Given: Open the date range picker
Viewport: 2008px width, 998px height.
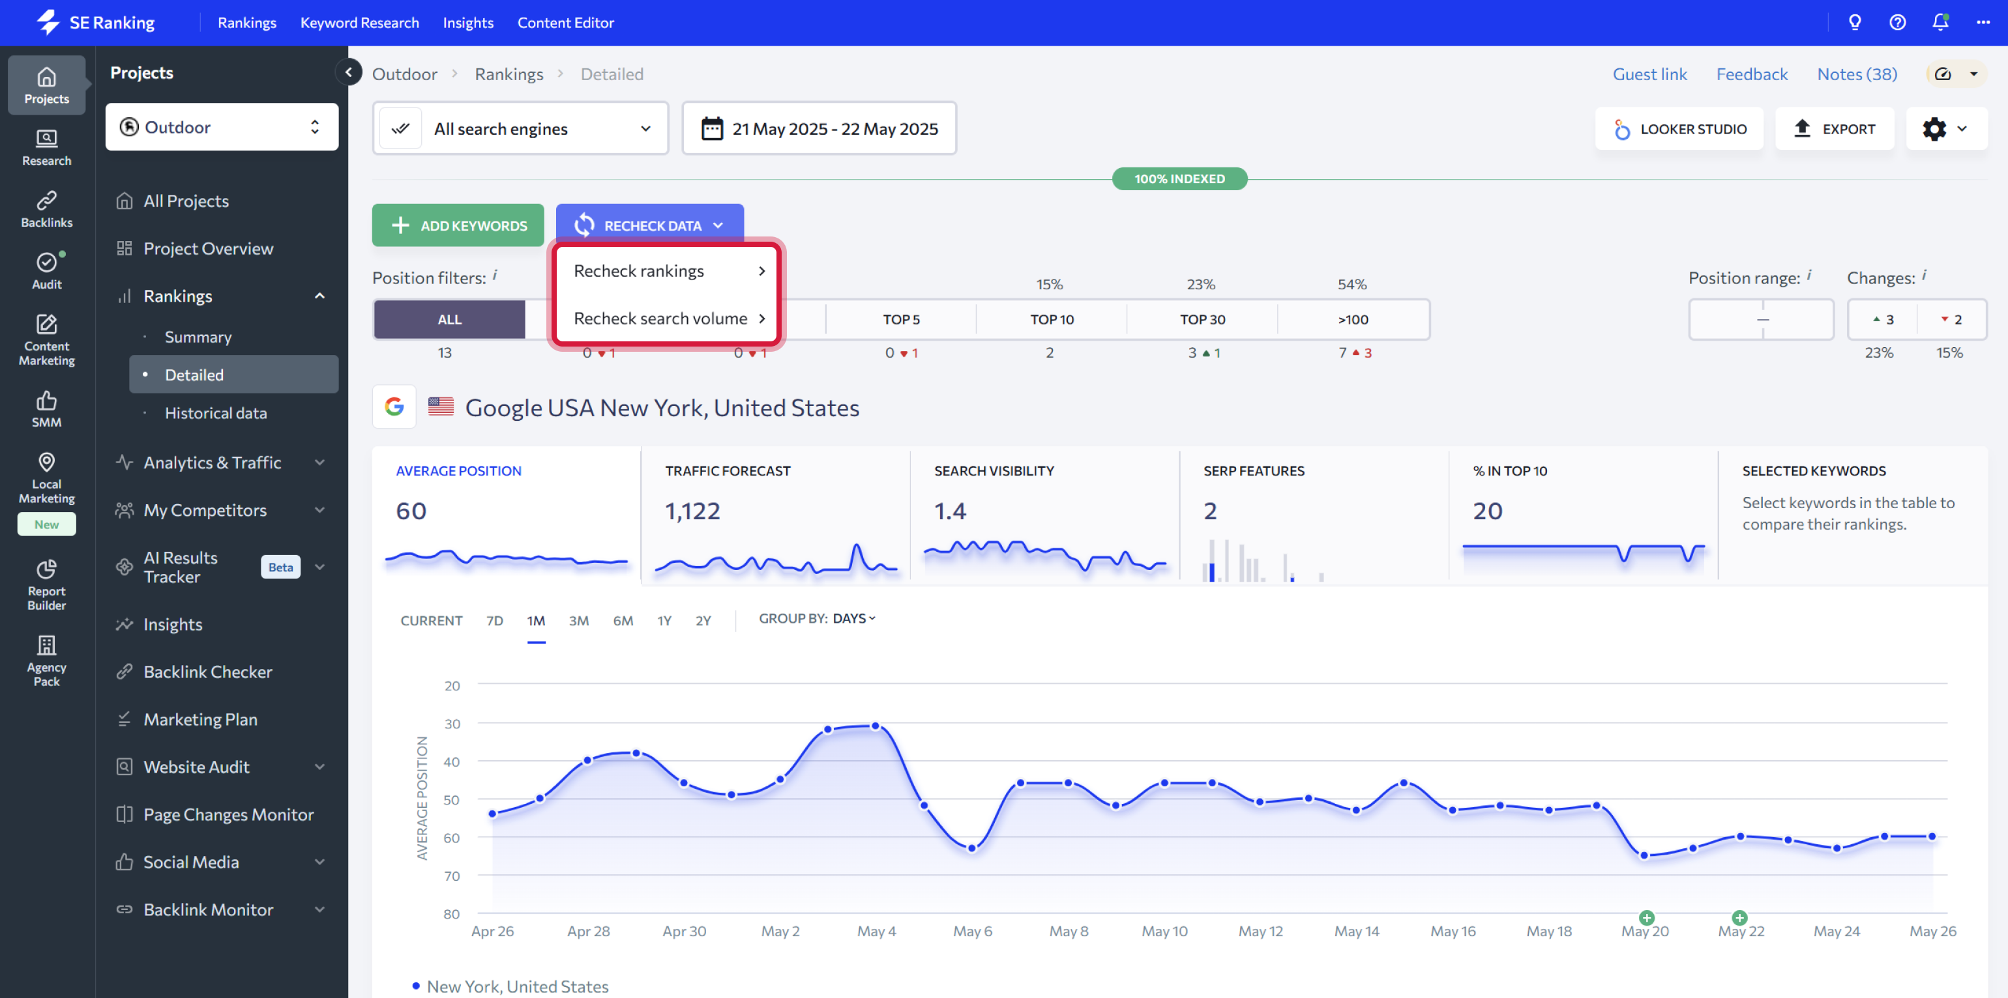Looking at the screenshot, I should coord(819,128).
